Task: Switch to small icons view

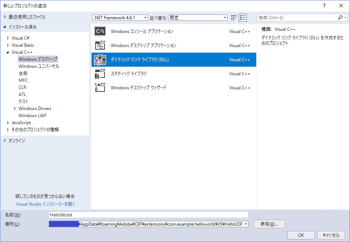Action: point(234,18)
